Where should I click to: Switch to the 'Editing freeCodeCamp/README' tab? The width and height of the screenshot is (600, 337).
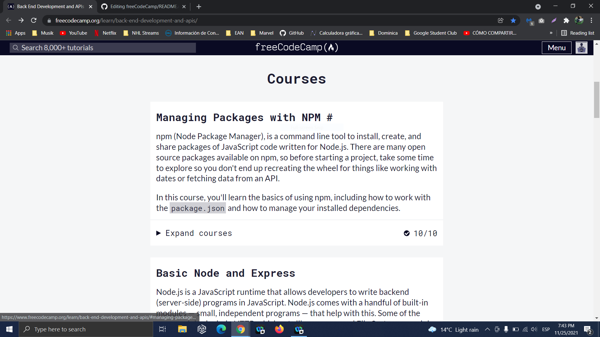[141, 6]
